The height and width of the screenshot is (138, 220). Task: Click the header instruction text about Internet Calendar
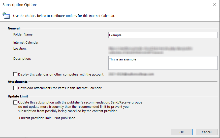[x=64, y=16]
